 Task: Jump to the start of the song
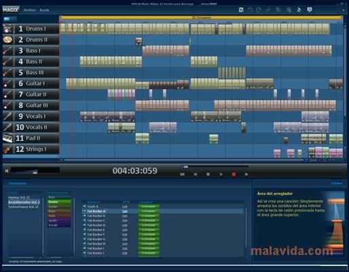(x=182, y=174)
